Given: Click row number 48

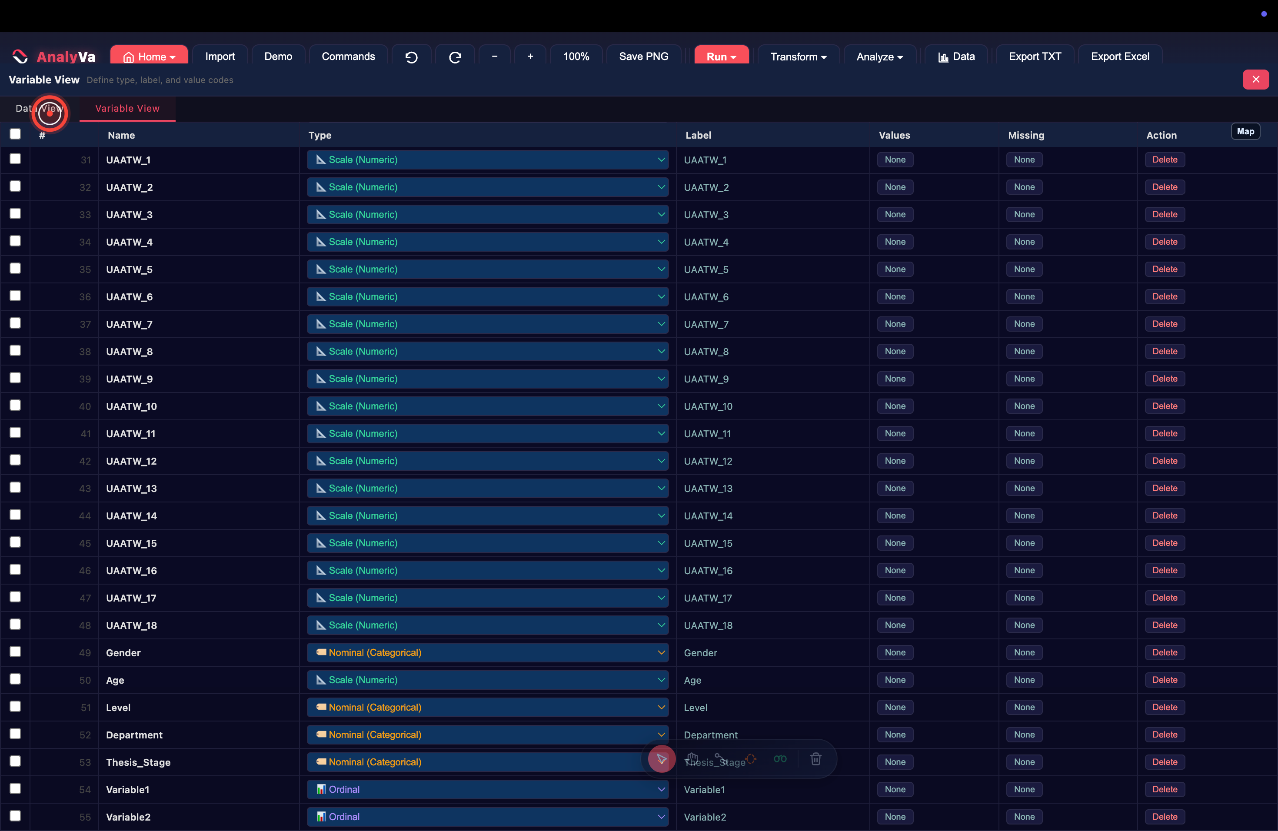Looking at the screenshot, I should coord(85,625).
